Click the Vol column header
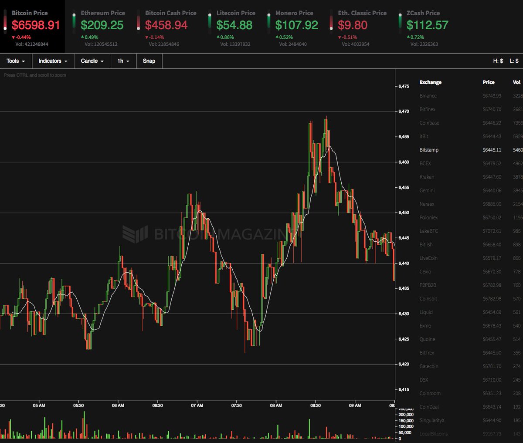The height and width of the screenshot is (443, 523). pos(517,82)
